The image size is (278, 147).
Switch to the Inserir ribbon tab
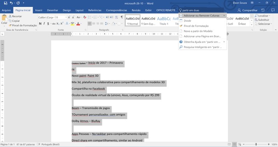point(39,10)
